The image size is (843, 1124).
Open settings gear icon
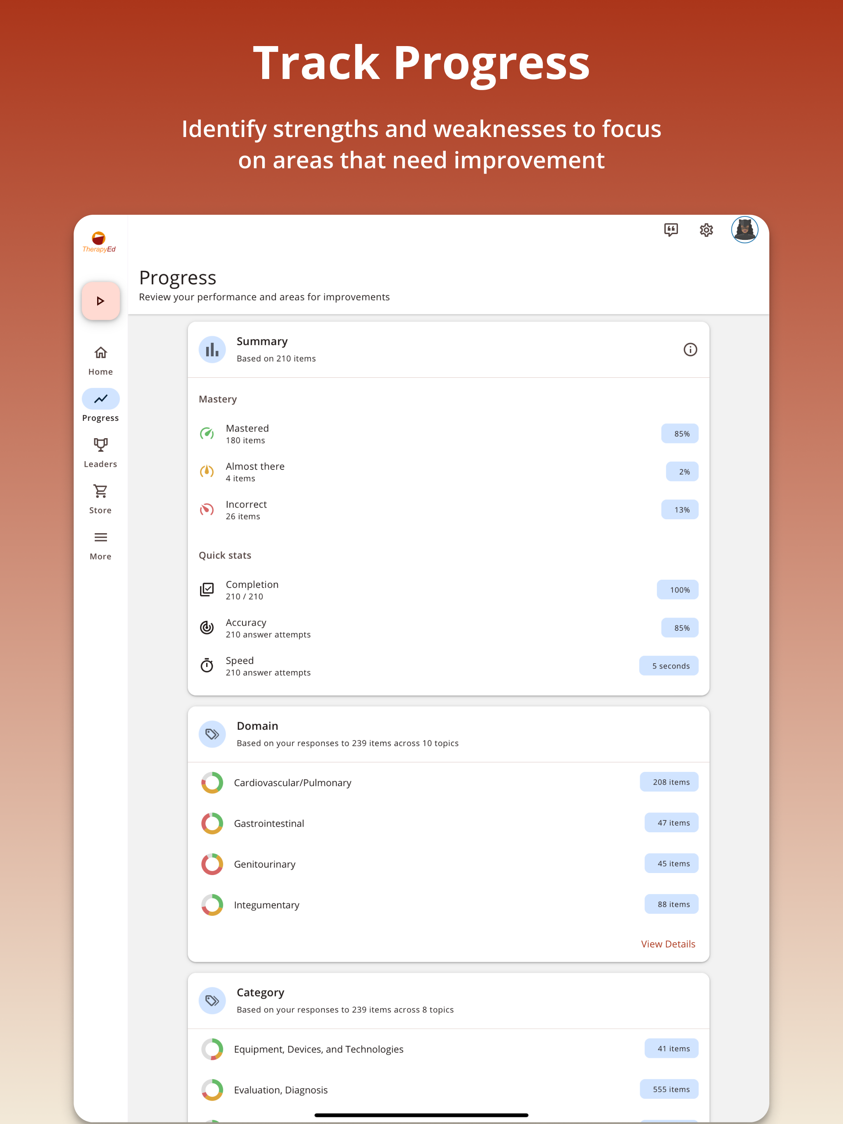[x=706, y=230]
